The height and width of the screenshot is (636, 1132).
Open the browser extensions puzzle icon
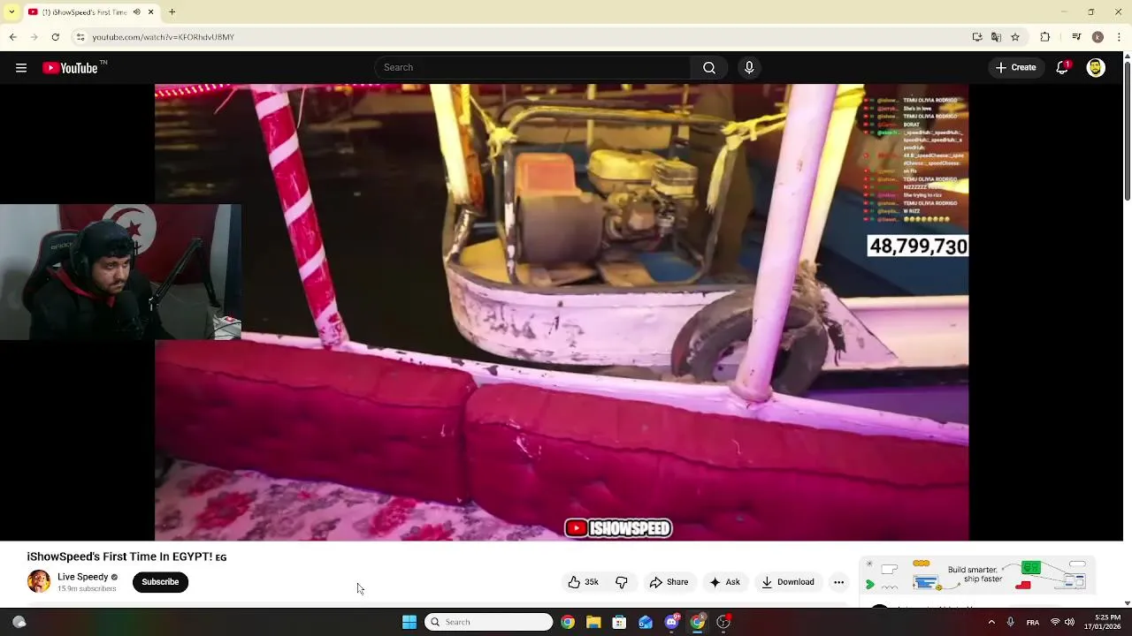point(1044,37)
